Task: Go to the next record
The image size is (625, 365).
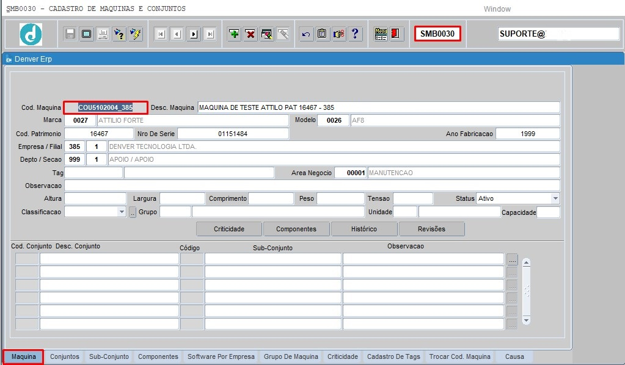Action: point(193,34)
